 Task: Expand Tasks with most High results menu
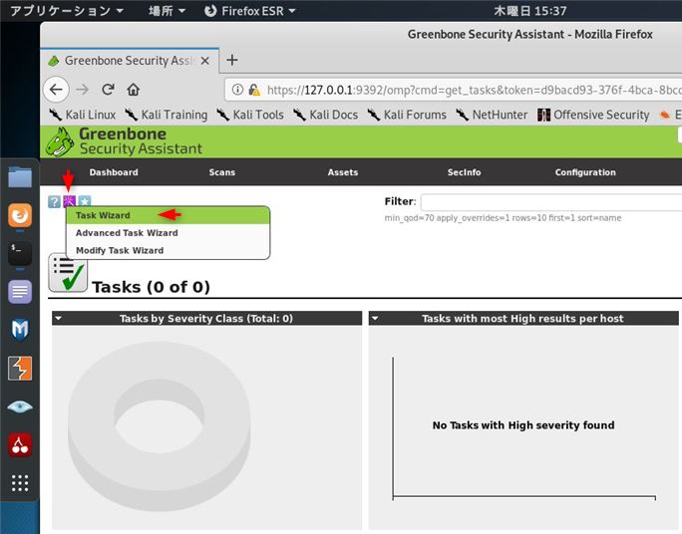[375, 319]
